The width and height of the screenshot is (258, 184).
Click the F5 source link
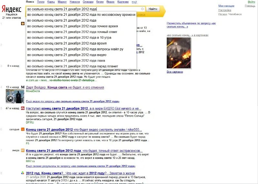point(27,143)
